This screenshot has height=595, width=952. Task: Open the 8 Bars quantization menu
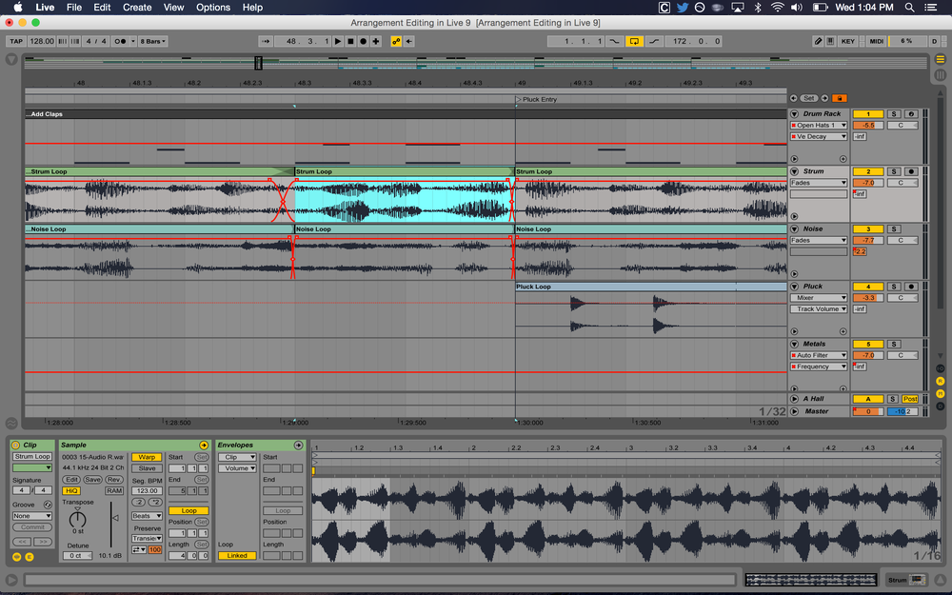pos(153,41)
